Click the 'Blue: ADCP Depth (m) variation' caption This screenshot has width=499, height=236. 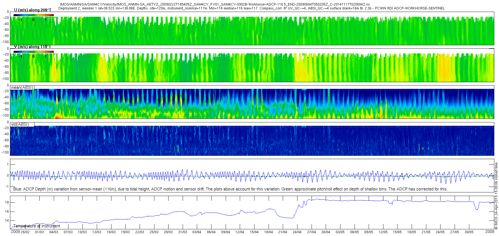[x=230, y=189]
